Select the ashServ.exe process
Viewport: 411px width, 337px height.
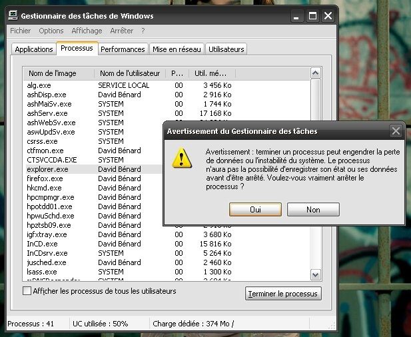[47, 113]
